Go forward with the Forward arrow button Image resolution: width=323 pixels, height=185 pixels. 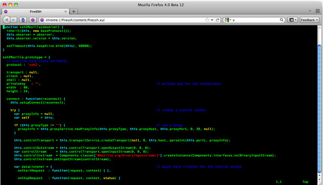click(x=14, y=20)
